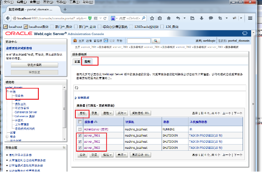The height and width of the screenshot is (172, 262).
Task: Click the domain tree vertical scrollbar
Action: tap(64, 113)
